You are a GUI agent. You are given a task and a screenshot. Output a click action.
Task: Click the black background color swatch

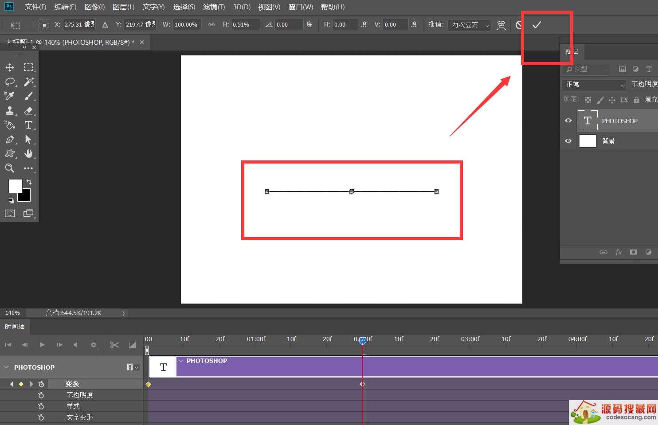(x=26, y=196)
